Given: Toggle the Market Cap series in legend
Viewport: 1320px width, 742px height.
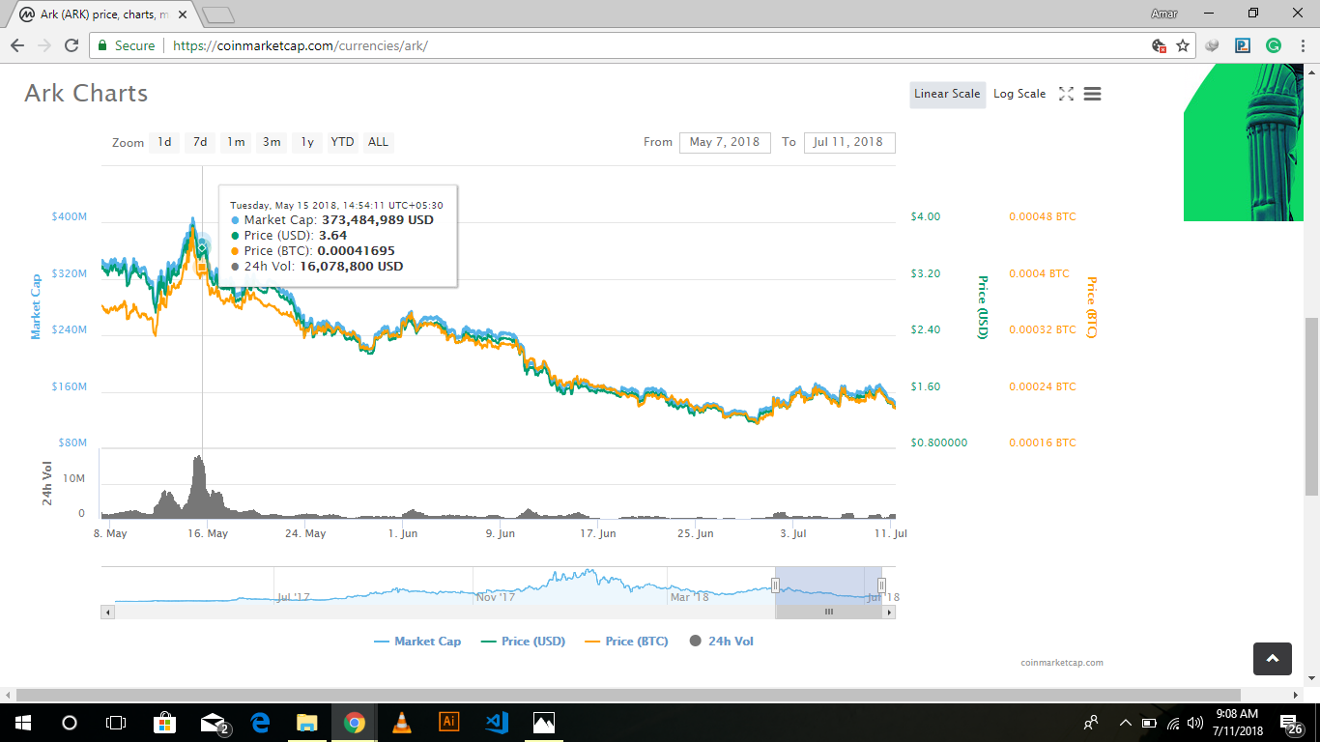Looking at the screenshot, I should click(x=417, y=641).
